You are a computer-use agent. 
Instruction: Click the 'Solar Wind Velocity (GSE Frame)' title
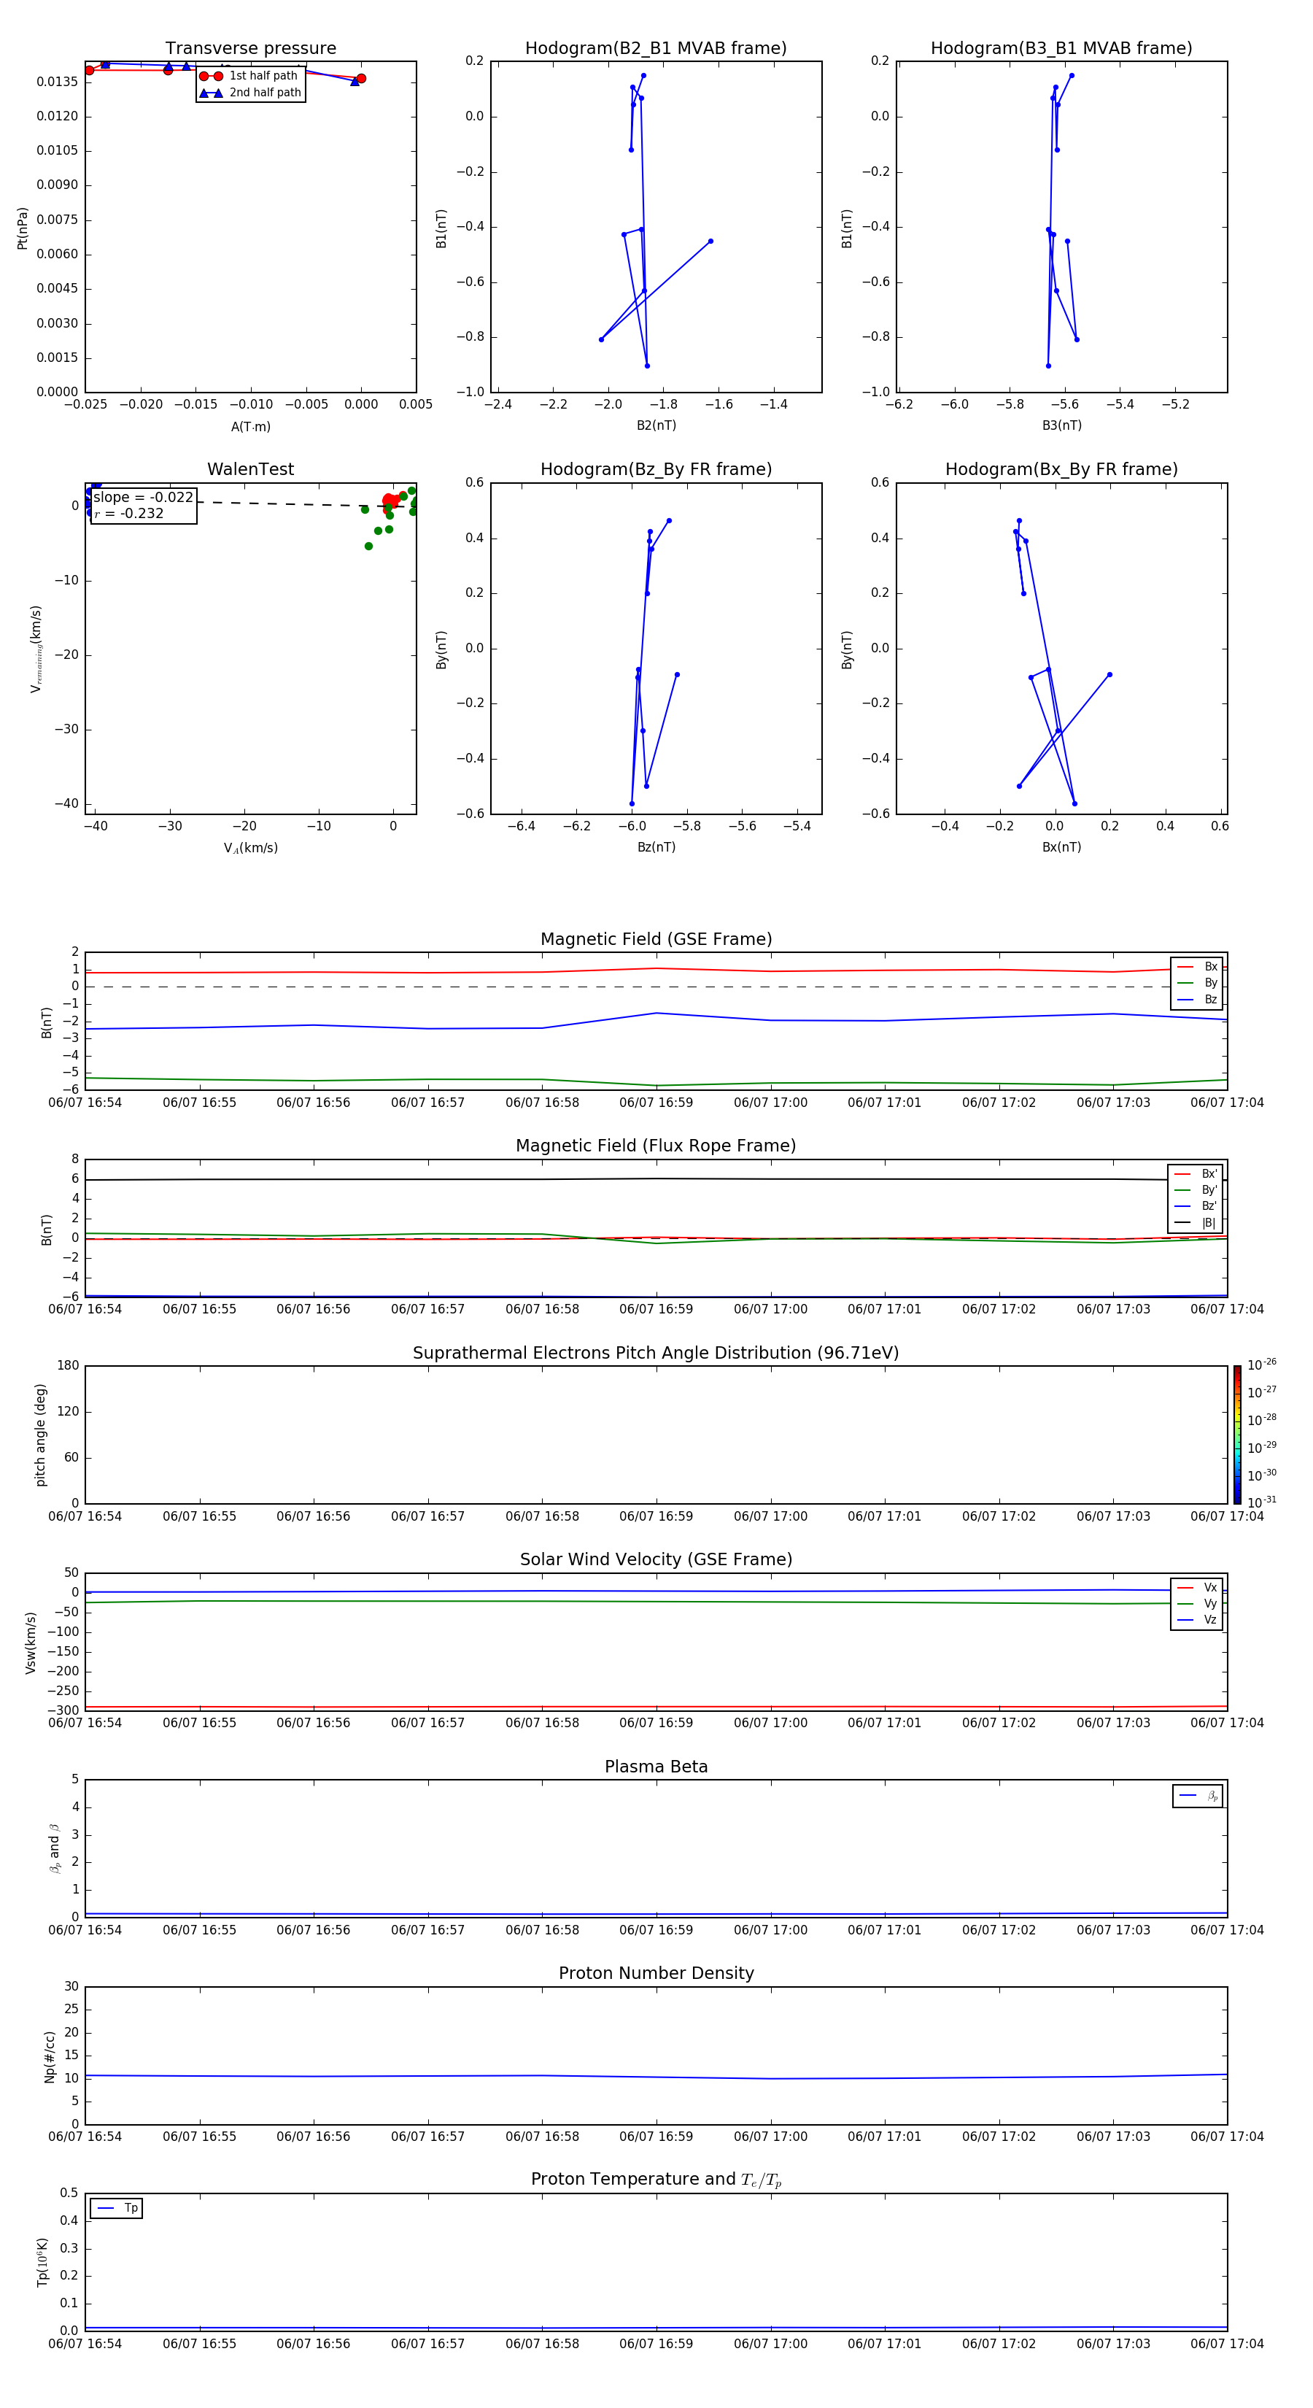[656, 1560]
